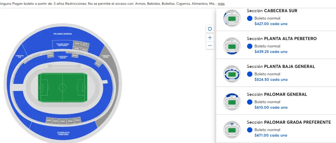
Task: Zoom in on the stadium map
Action: (x=210, y=38)
